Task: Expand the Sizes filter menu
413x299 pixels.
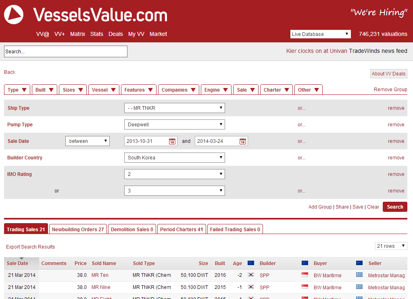Action: tap(73, 90)
